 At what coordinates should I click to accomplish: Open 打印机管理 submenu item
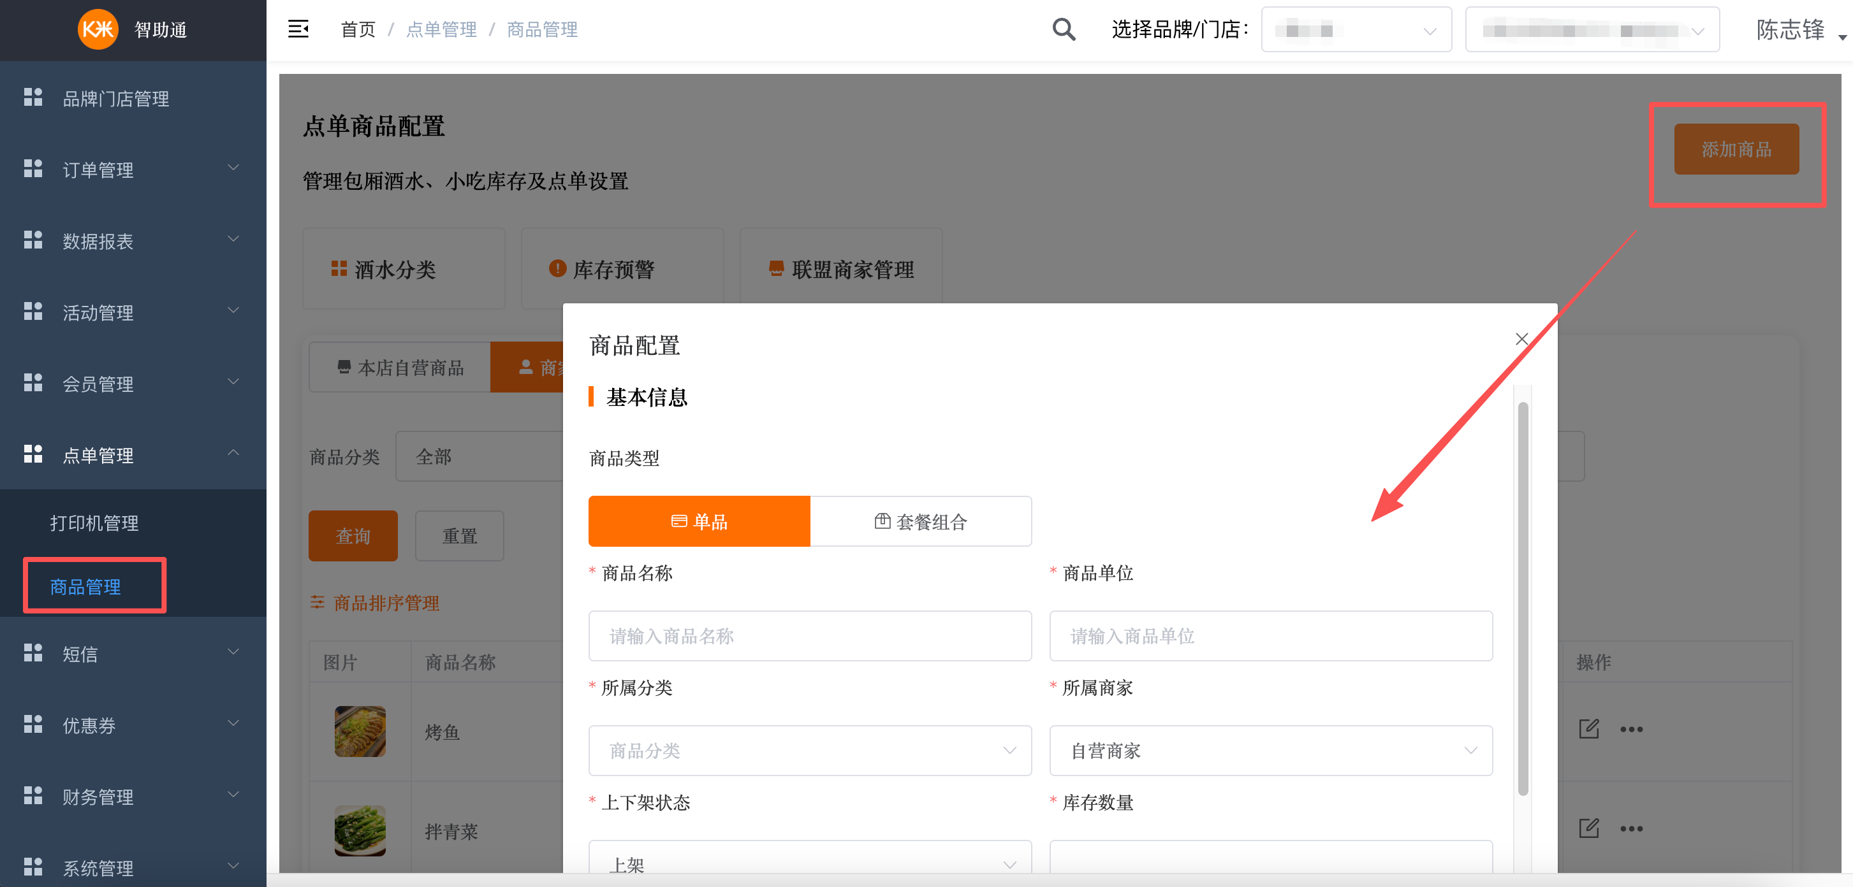[x=94, y=523]
